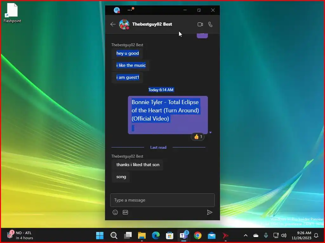Click the Thebestguy02 Best contact name in header
Image resolution: width=325 pixels, height=243 pixels.
152,24
